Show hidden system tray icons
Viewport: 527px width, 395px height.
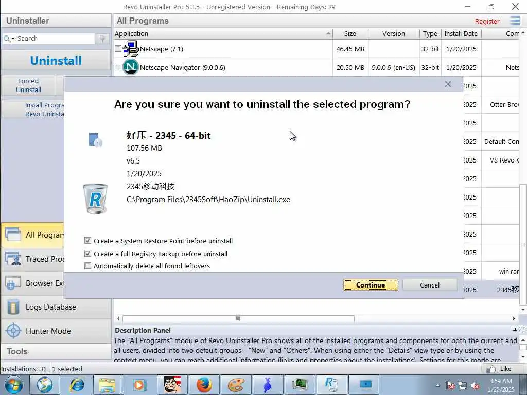(x=437, y=386)
